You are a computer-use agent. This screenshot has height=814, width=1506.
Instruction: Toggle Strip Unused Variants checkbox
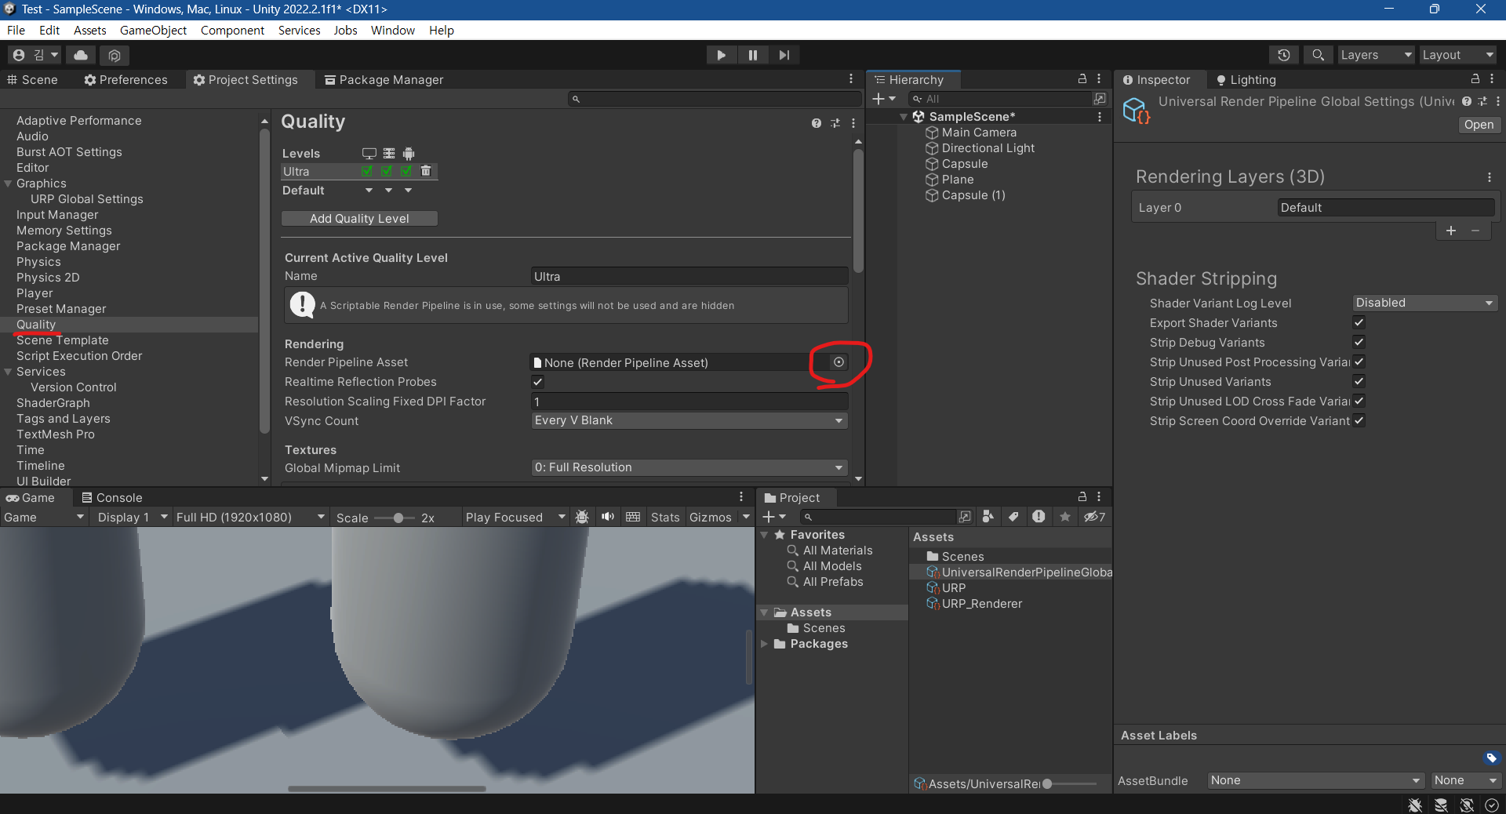1359,381
